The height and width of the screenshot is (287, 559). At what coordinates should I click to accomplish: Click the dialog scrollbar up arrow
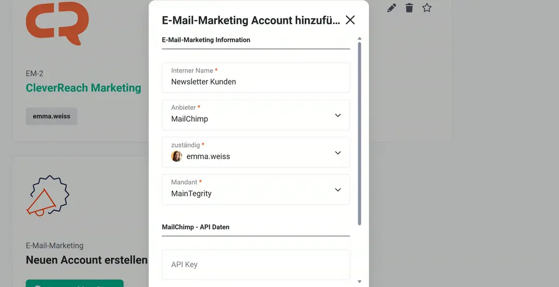[x=359, y=38]
